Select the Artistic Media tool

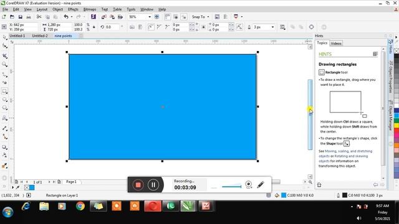[4, 83]
